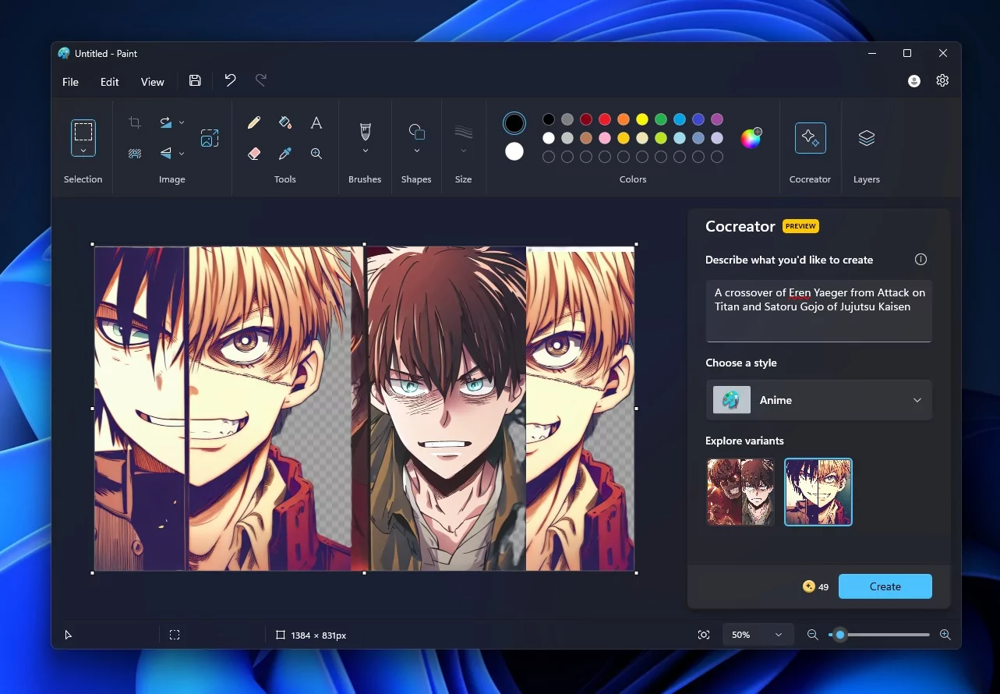Open the Layers panel

[x=866, y=138]
